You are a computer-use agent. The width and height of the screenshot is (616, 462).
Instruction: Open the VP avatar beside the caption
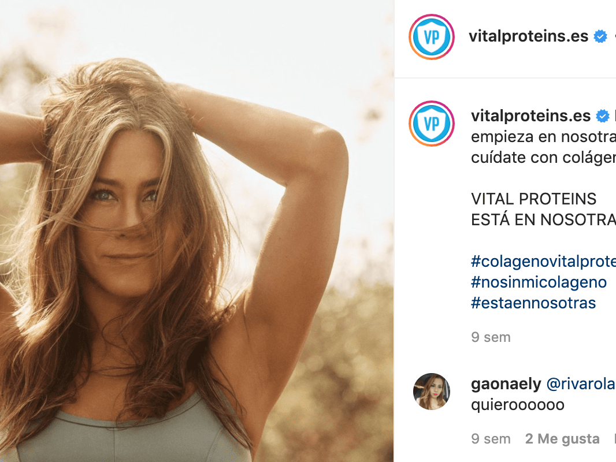click(431, 124)
